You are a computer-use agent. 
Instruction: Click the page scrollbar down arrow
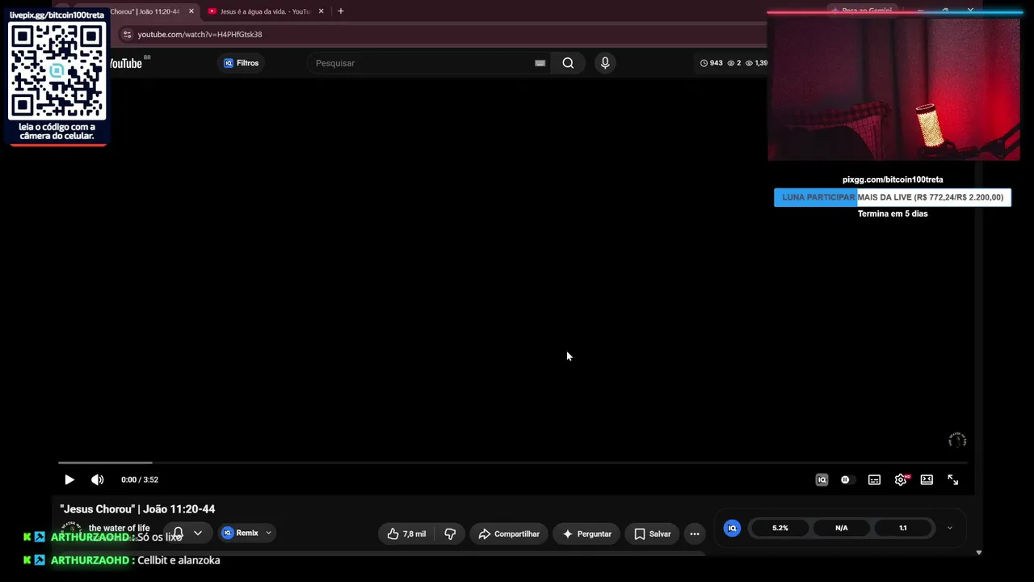coord(978,553)
